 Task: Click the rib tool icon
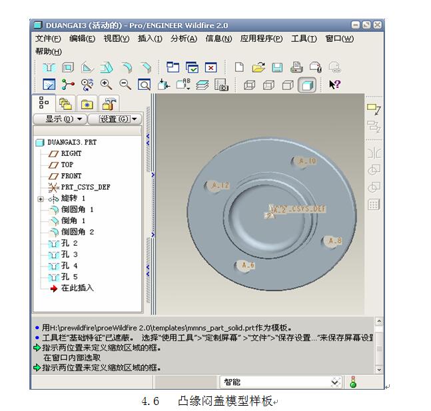87,67
